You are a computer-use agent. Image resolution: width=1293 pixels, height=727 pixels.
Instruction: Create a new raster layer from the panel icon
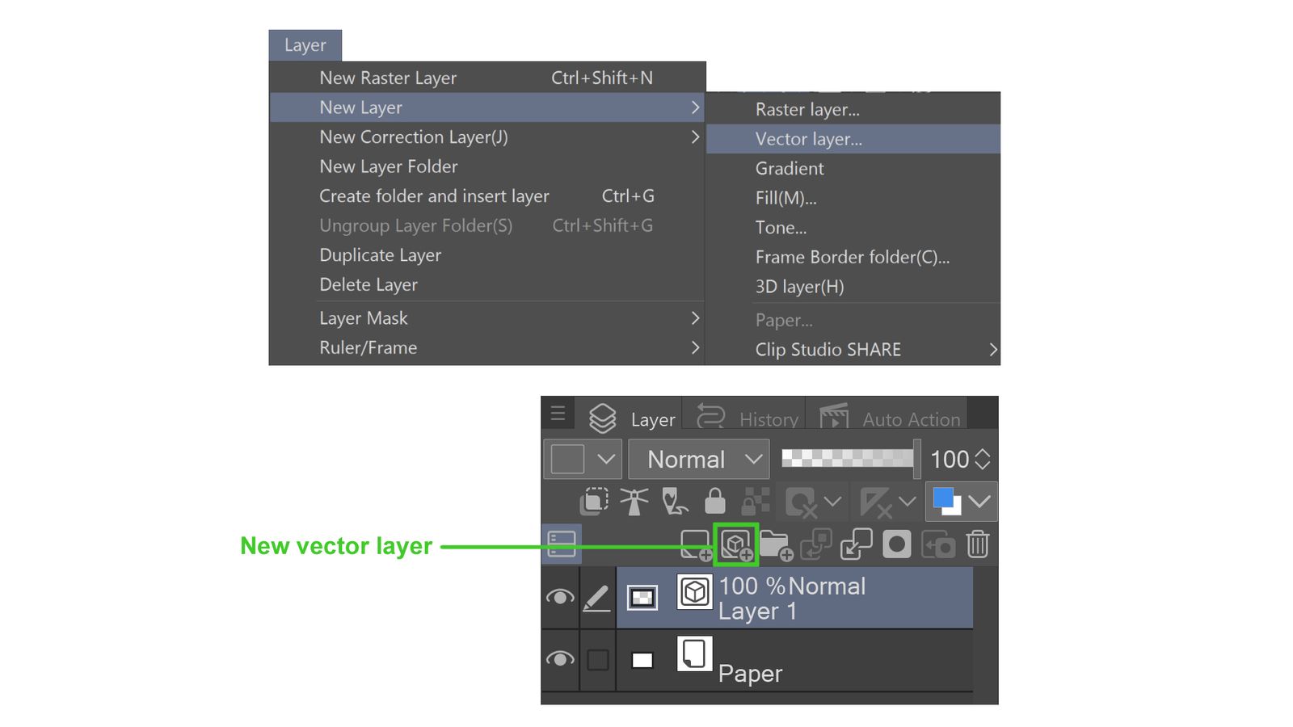(697, 544)
